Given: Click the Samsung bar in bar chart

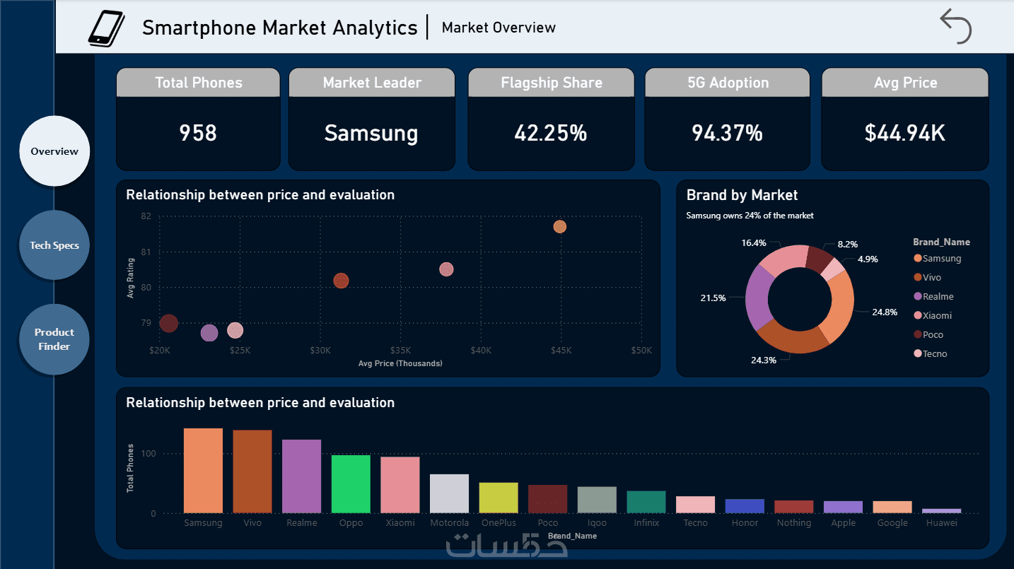Looking at the screenshot, I should 203,471.
